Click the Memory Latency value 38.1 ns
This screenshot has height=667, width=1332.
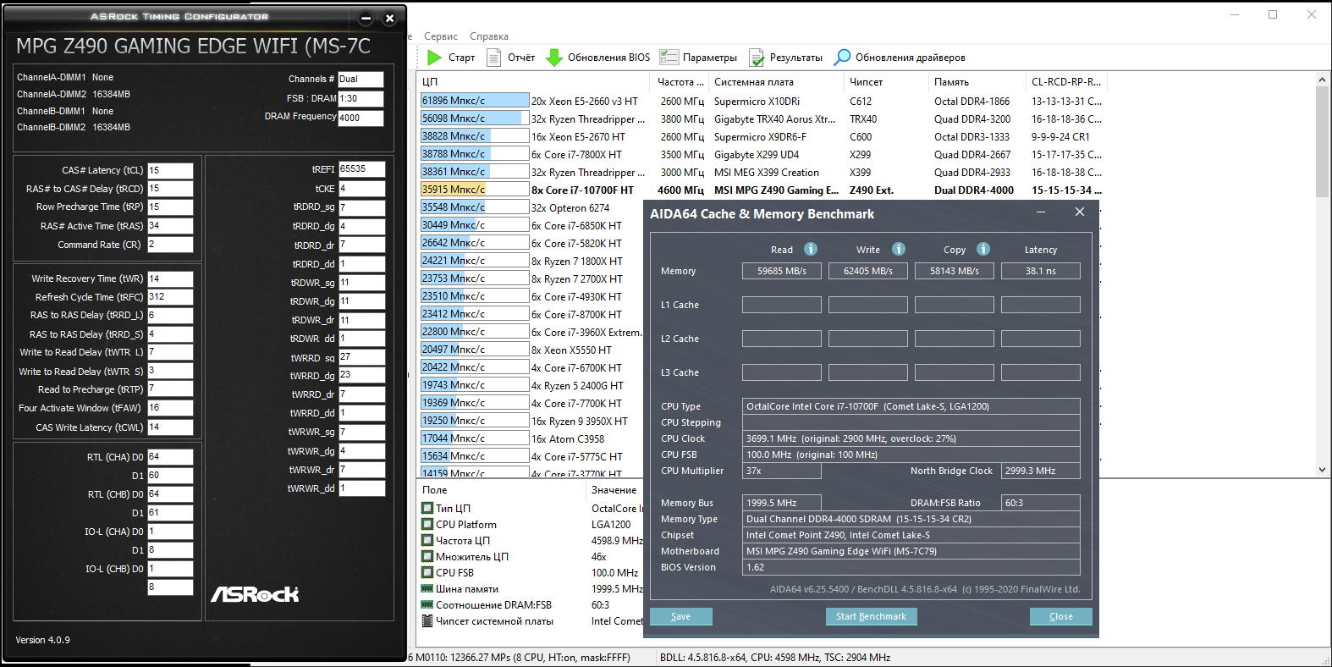point(1041,271)
